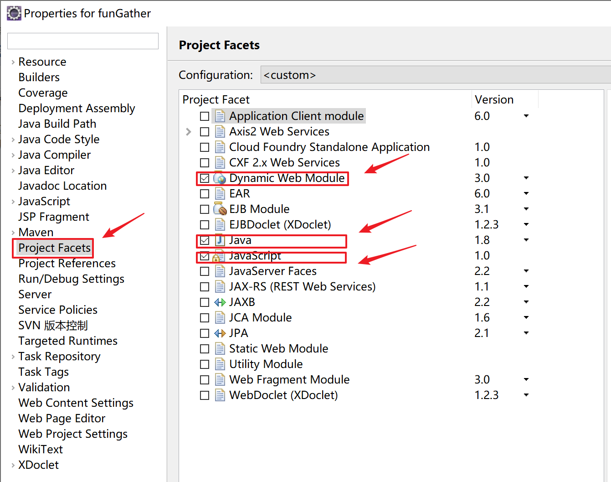Enable the Web Fragment Module checkbox
The height and width of the screenshot is (482, 611).
click(x=205, y=380)
